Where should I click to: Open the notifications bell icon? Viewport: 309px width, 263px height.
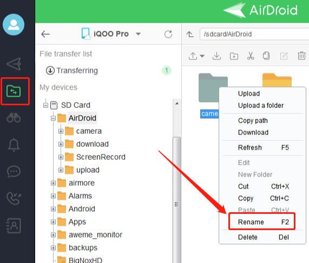[14, 145]
